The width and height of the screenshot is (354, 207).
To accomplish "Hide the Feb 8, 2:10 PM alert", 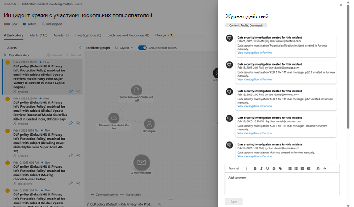I will [x=78, y=91].
